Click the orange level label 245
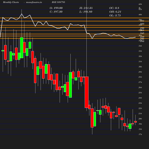The width and height of the screenshot is (149, 149). (x=142, y=33)
